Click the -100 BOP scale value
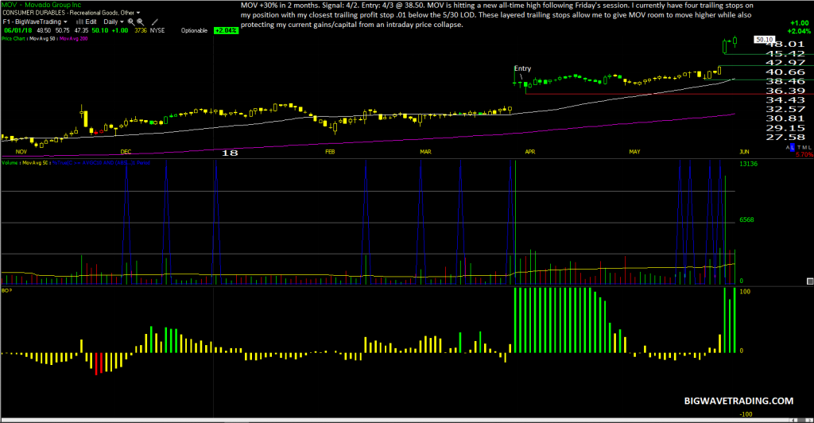This screenshot has width=814, height=423. point(746,414)
